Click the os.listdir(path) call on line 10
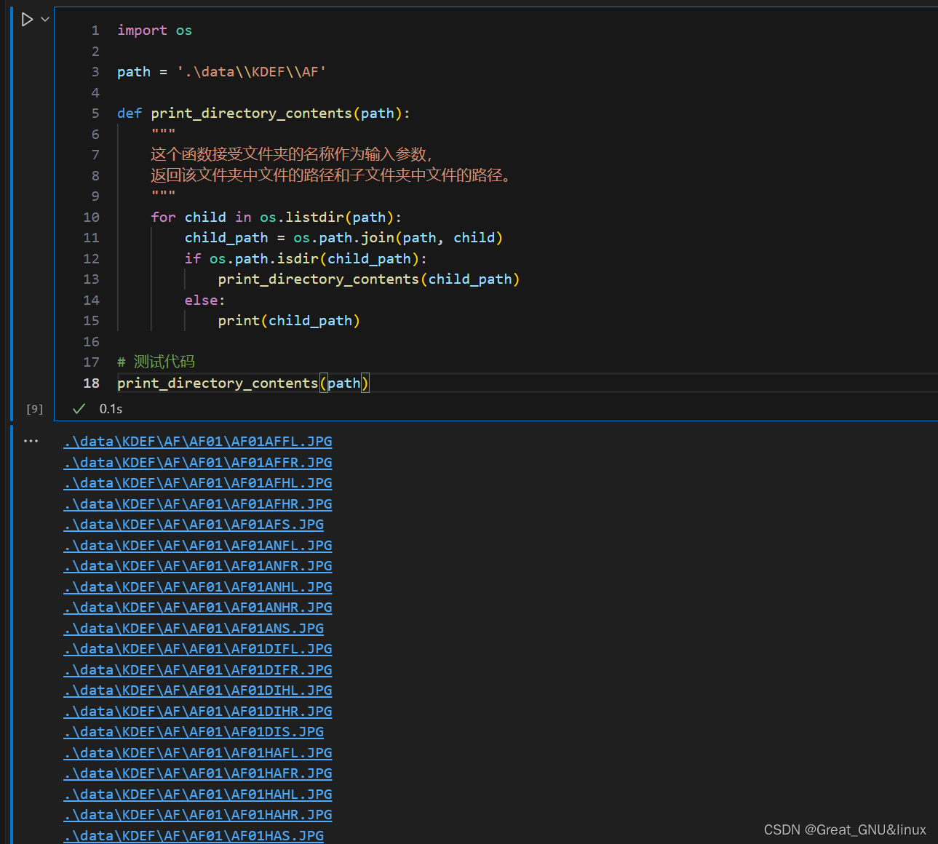Screen dimensions: 938x844 click(x=327, y=218)
